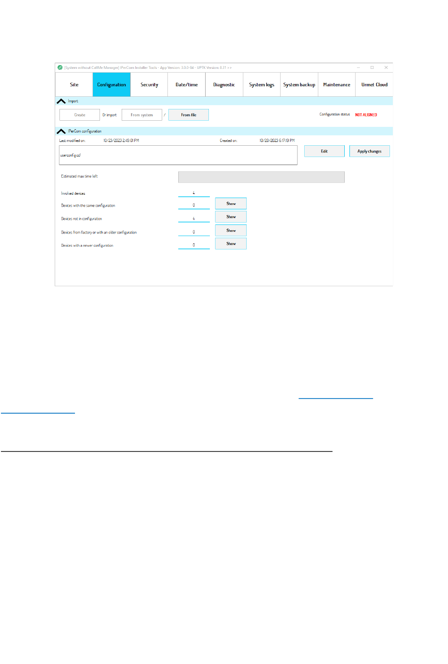
Task: Switch to the Security tab
Action: coord(149,85)
